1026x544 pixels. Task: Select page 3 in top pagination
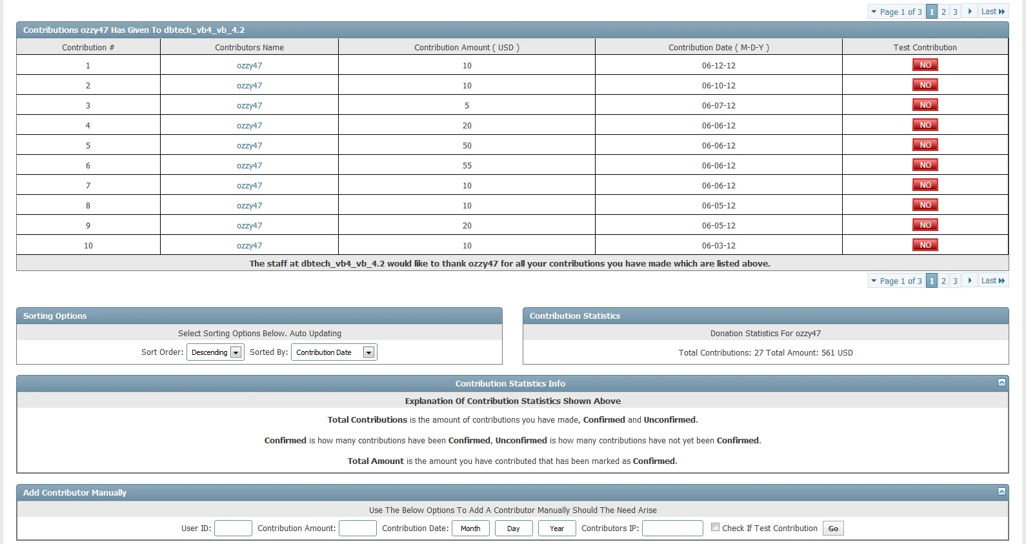[x=955, y=12]
